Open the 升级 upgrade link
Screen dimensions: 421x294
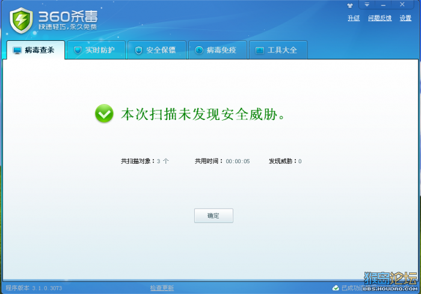(x=354, y=18)
